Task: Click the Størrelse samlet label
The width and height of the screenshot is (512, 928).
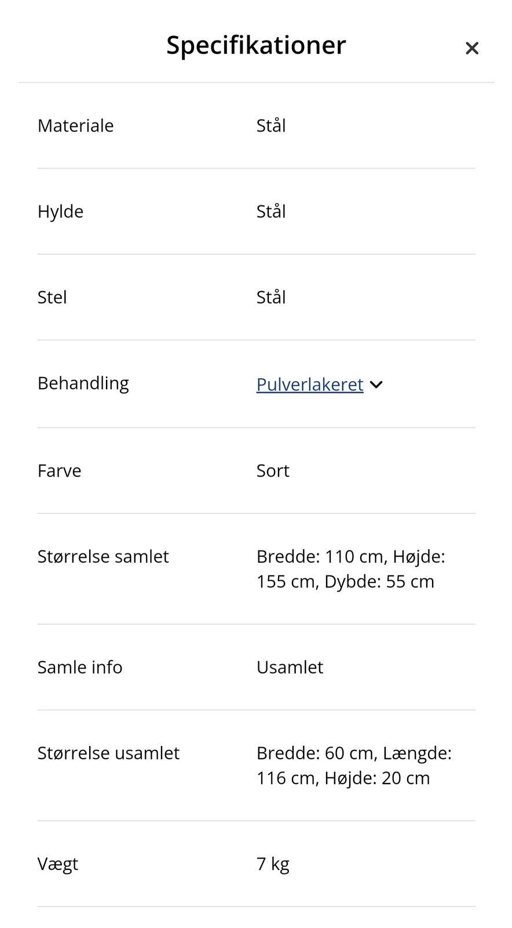Action: click(x=103, y=556)
